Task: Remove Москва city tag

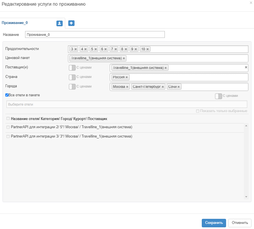Action: pyautogui.click(x=127, y=87)
